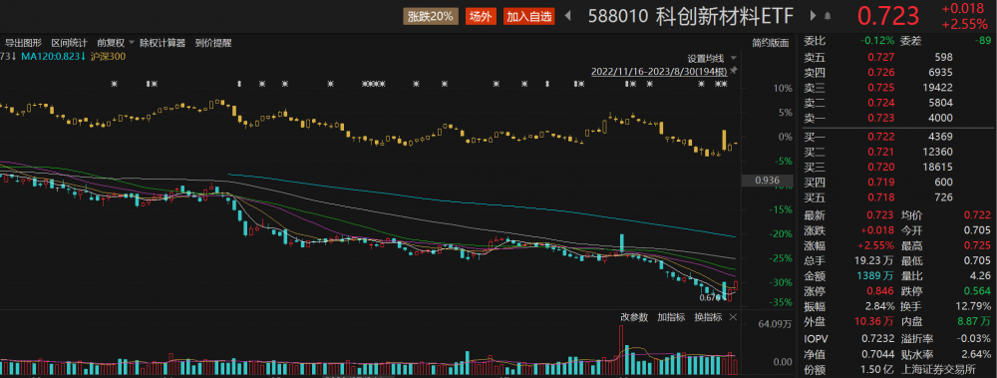
Task: Open 区间统计 range statistics
Action: click(x=70, y=43)
